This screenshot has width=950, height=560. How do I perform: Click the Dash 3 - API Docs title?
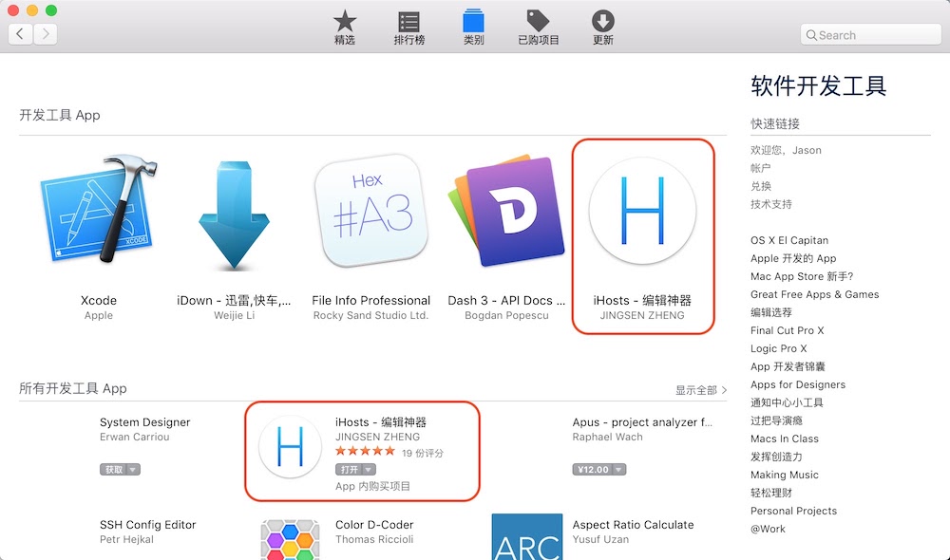coord(506,300)
